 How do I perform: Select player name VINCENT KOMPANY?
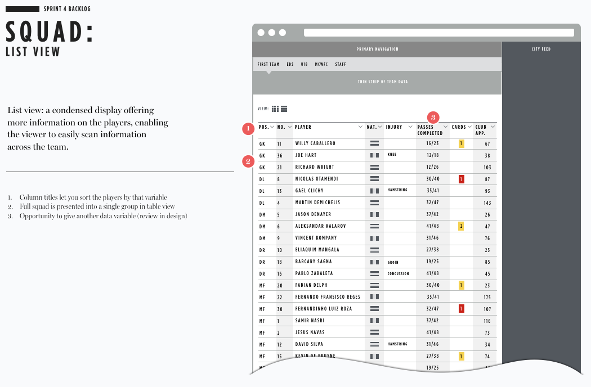click(316, 238)
